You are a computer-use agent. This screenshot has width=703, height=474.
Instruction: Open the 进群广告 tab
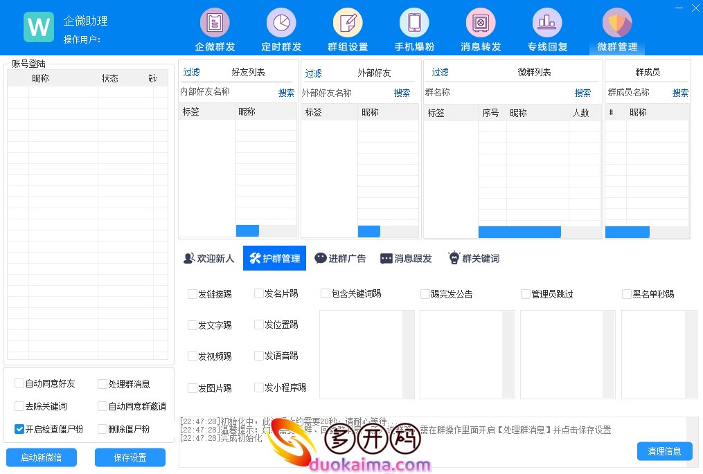(340, 259)
